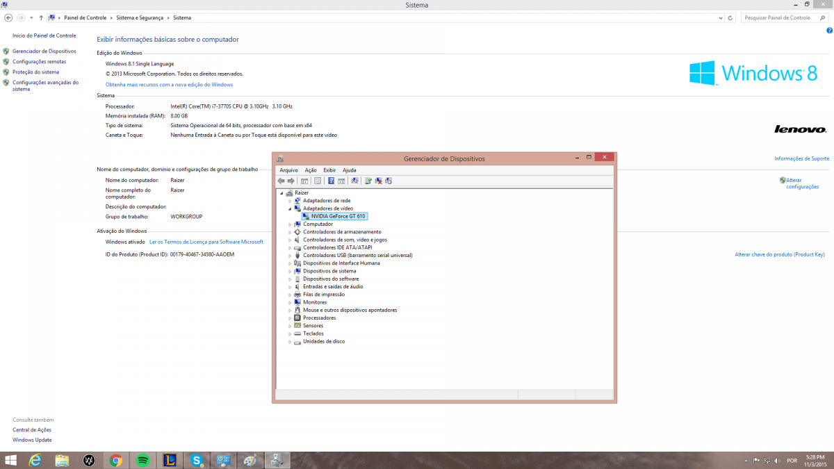This screenshot has height=469, width=834.
Task: Click the blue Help icon in Device Manager toolbar
Action: [332, 181]
